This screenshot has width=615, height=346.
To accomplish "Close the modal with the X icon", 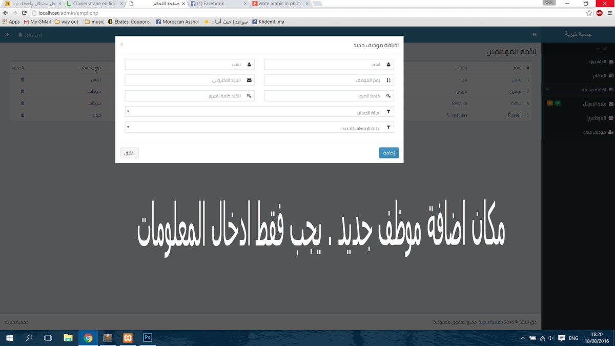I will 122,45.
